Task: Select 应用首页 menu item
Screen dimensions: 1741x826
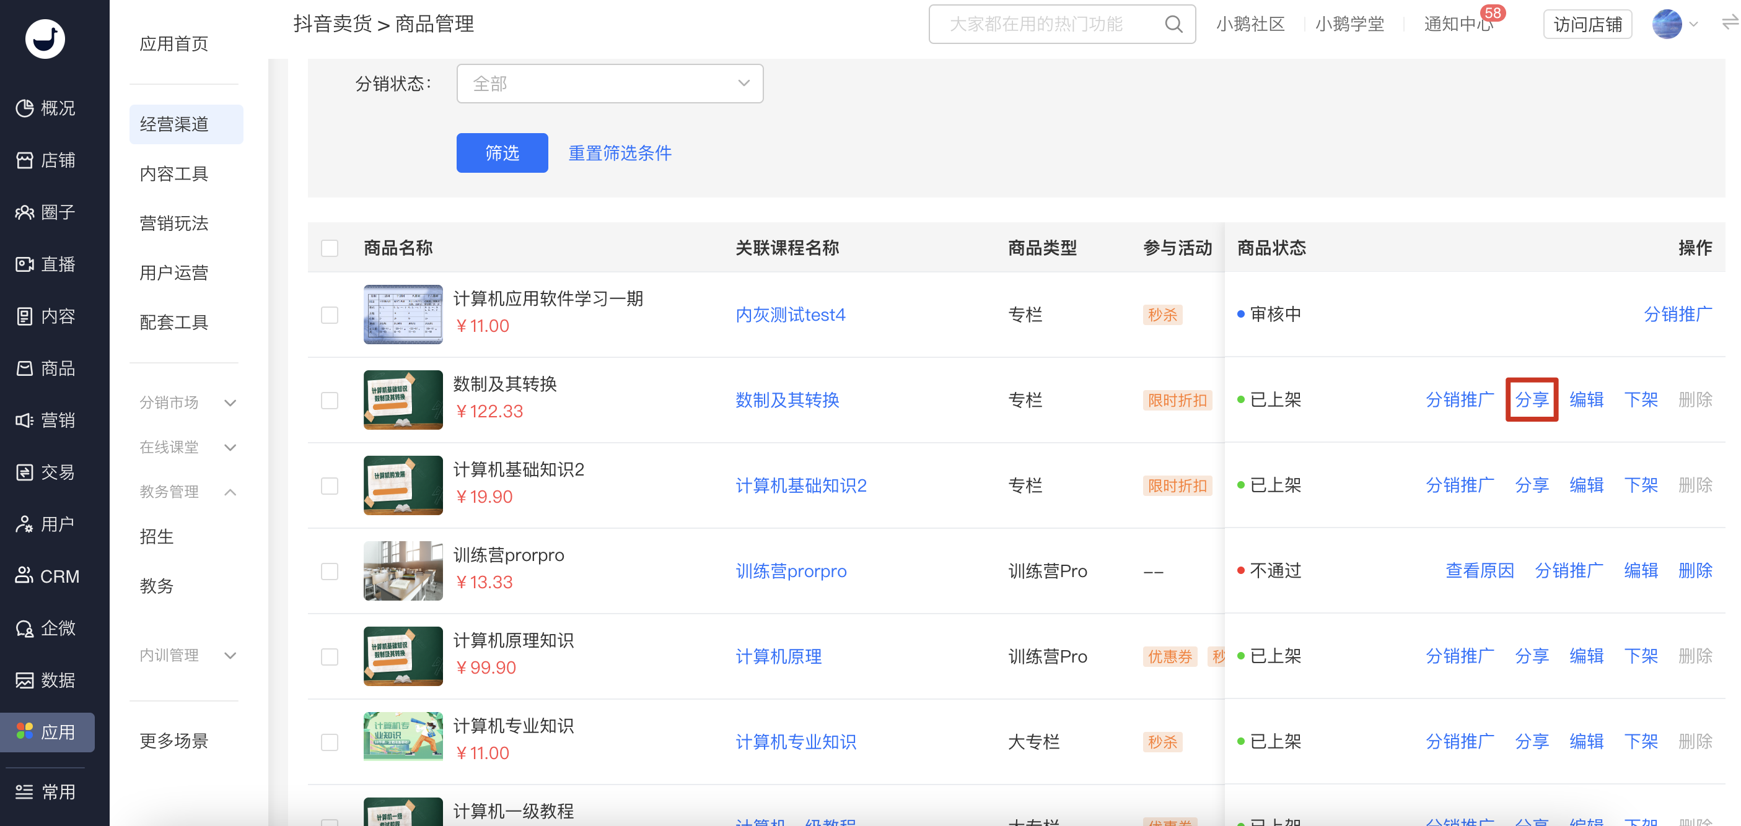Action: [173, 44]
